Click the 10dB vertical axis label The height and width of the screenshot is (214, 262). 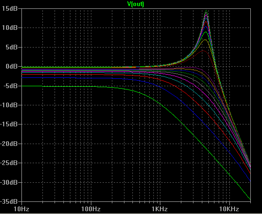click(x=10, y=28)
